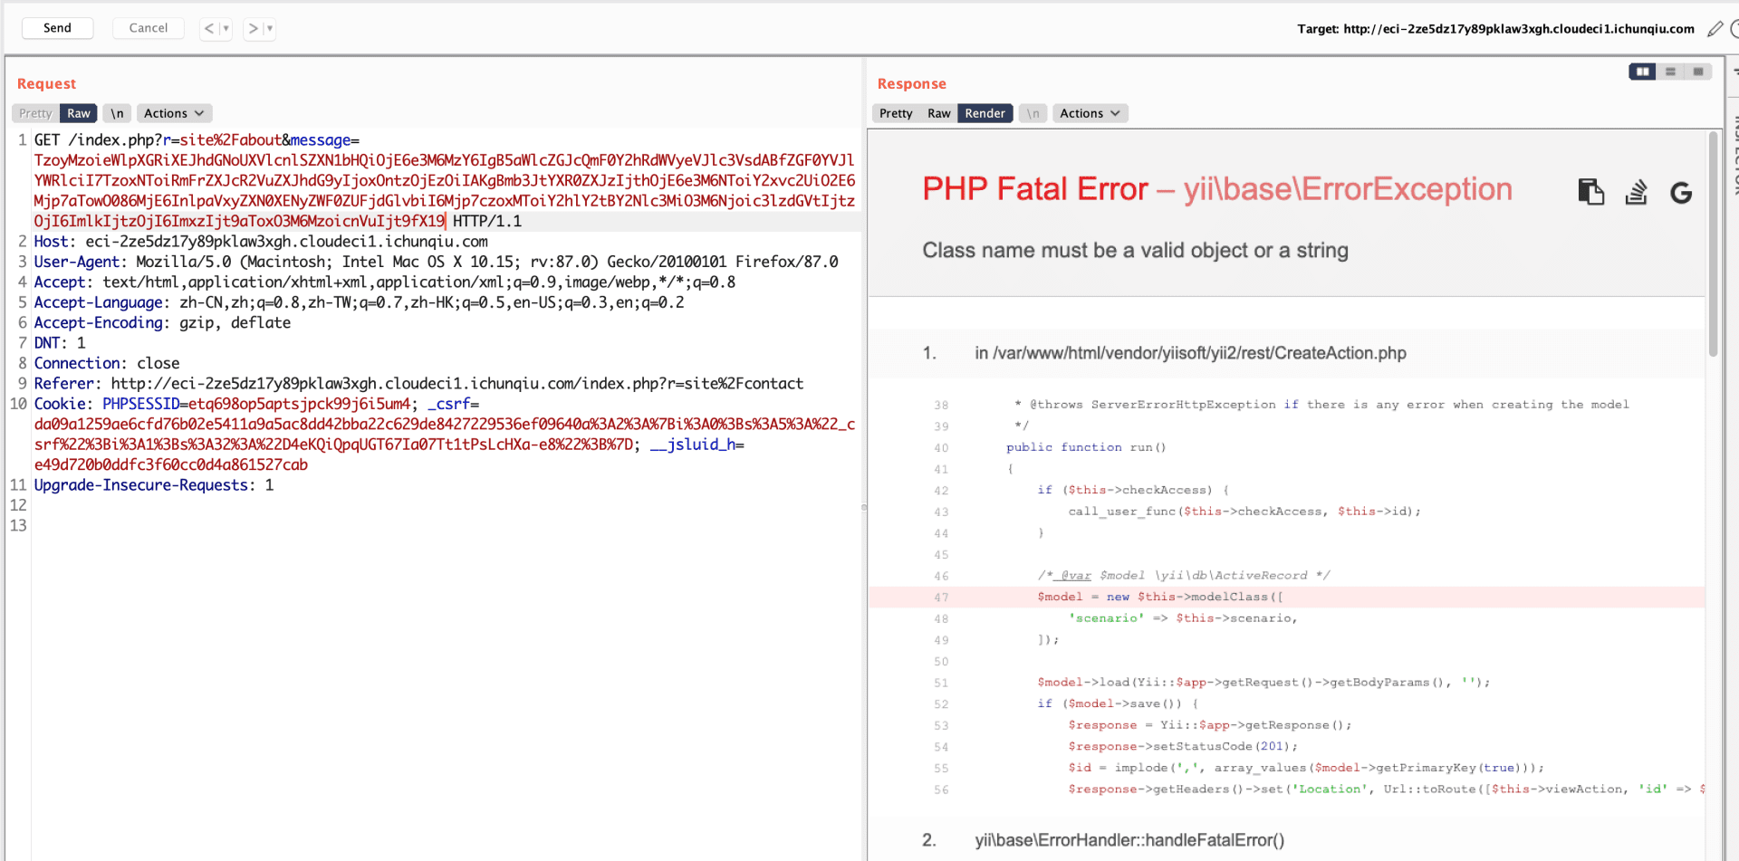Click 'Class name must be a valid object' message
The width and height of the screenshot is (1739, 861).
pyautogui.click(x=1135, y=251)
